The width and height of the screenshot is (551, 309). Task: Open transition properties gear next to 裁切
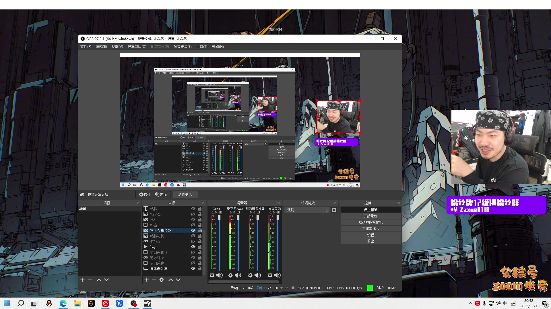click(x=334, y=210)
